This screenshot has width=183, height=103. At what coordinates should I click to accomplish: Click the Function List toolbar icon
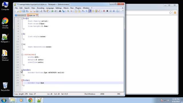click(100, 11)
